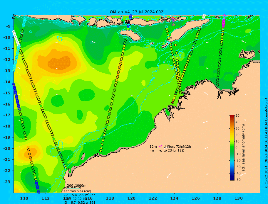Click the 'drifters 72h@12h' legend text
This screenshot has height=204, width=268.
(177, 147)
